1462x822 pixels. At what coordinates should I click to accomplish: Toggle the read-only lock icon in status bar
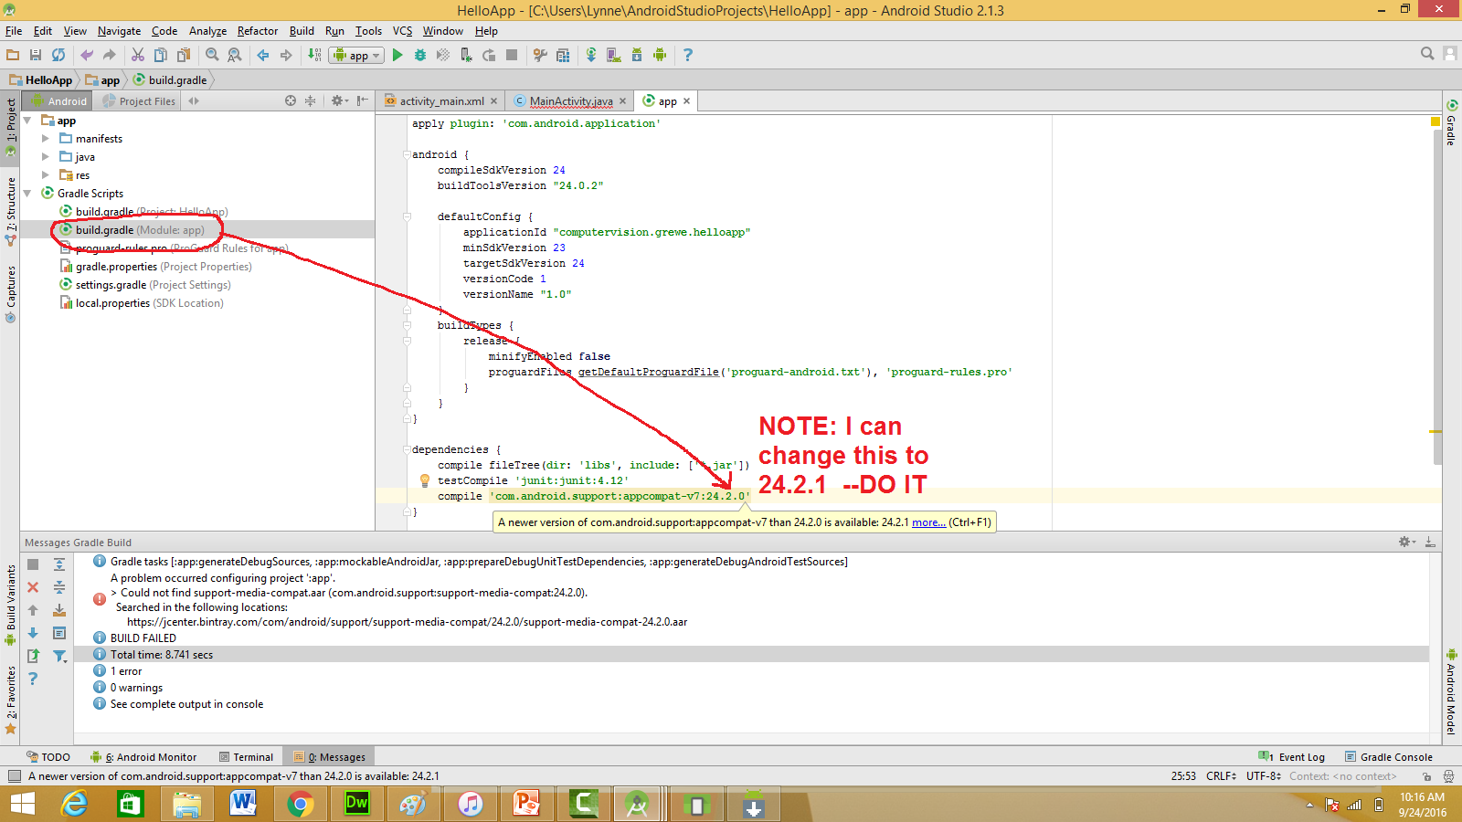(1426, 776)
